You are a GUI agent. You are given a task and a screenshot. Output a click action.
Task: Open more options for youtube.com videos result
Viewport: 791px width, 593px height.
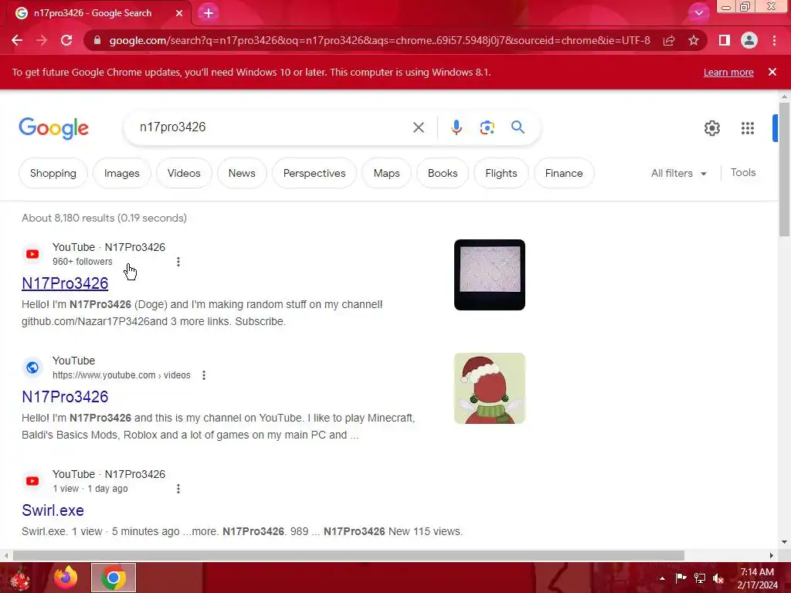click(x=204, y=375)
